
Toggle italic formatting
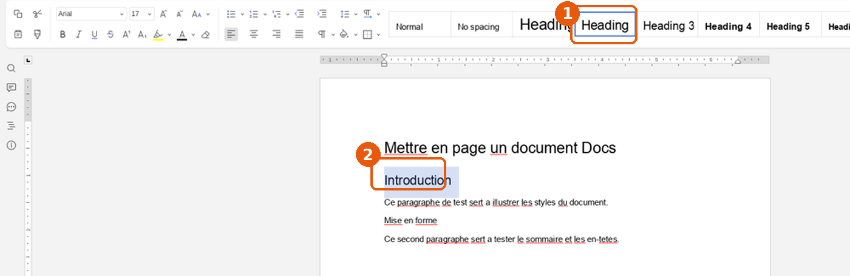click(78, 35)
